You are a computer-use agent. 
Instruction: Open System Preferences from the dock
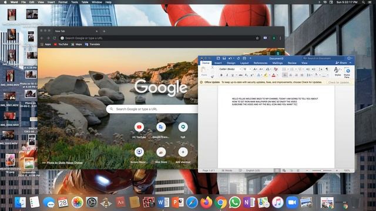click(x=92, y=202)
